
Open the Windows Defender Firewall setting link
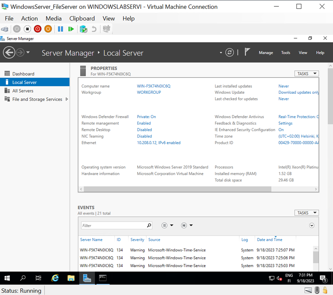click(x=146, y=117)
